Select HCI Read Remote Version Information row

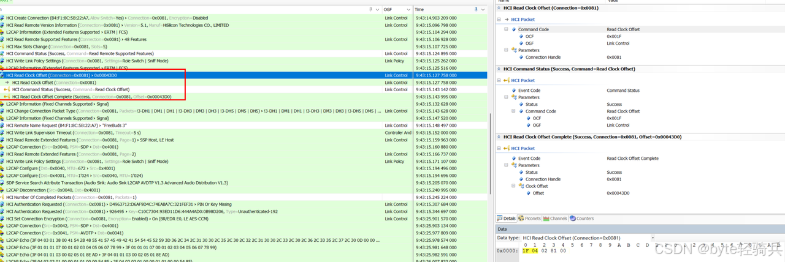[244, 25]
